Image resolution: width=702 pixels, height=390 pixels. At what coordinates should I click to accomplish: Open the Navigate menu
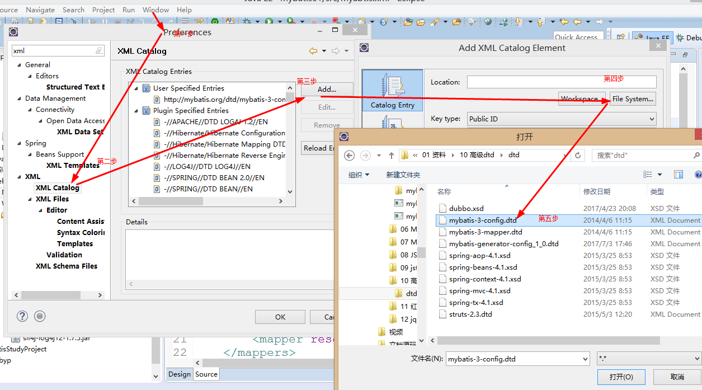40,10
